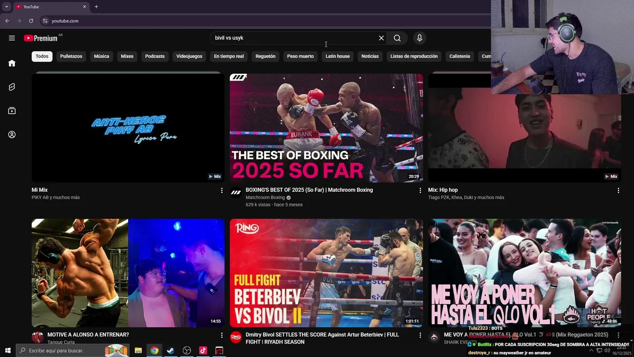
Task: Open Dmitry Bivol SETTLES THE SCORE title link
Action: coord(322,338)
